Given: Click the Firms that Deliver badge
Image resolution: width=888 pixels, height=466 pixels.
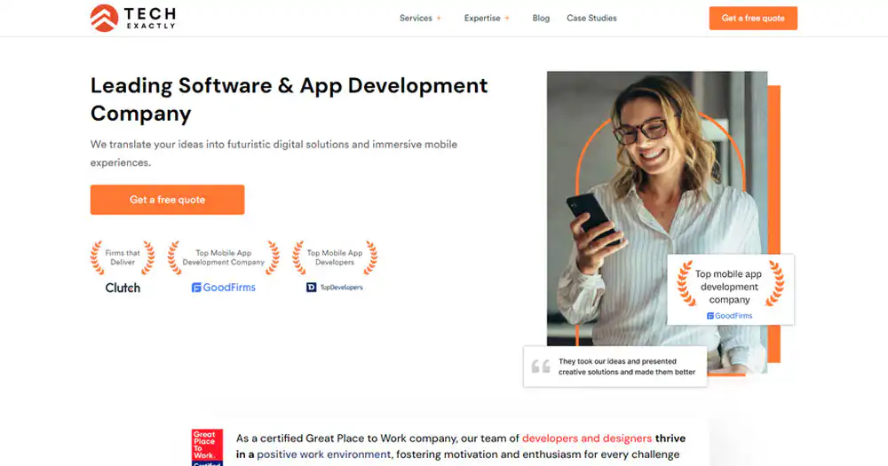Looking at the screenshot, I should tap(123, 257).
